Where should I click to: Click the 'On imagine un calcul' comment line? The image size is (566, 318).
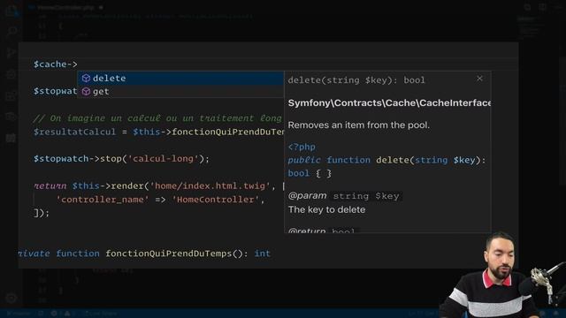(157, 118)
